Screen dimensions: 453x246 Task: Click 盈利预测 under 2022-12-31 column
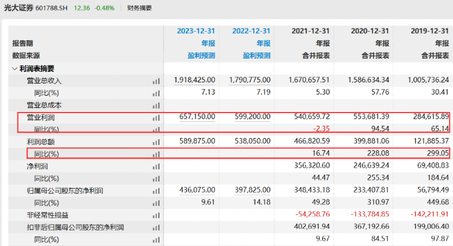256,56
